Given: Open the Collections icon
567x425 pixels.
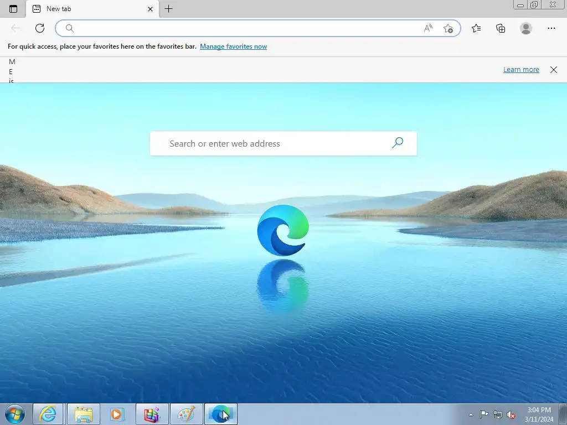Looking at the screenshot, I should [501, 28].
